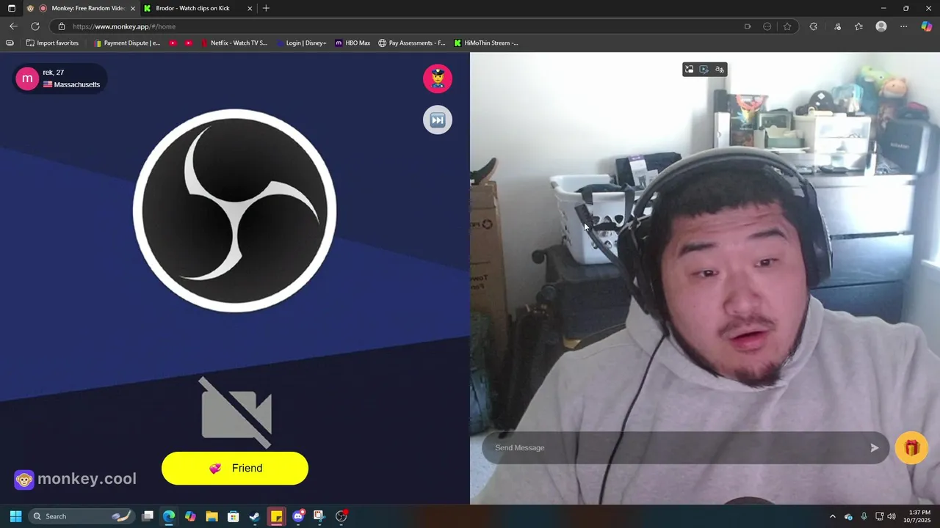The width and height of the screenshot is (940, 528).
Task: Open the favorites list icon
Action: [858, 26]
